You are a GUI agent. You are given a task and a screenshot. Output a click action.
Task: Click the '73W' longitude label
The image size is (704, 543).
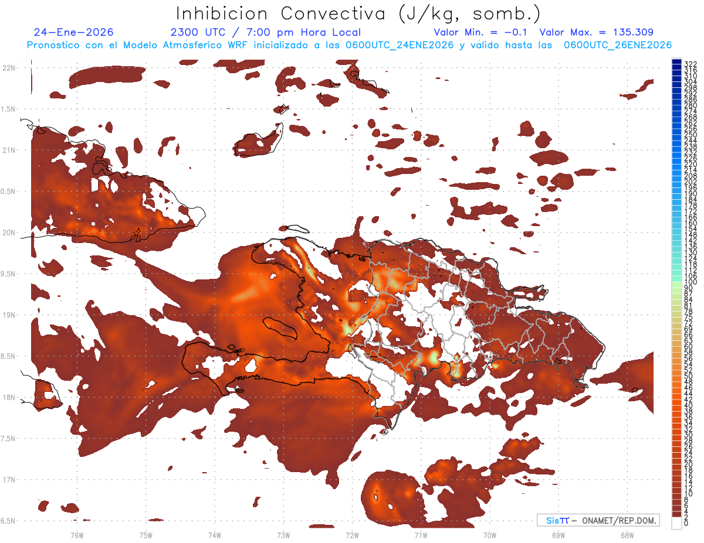283,535
